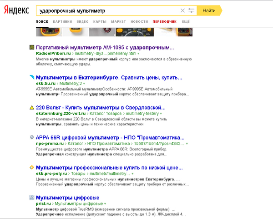The width and height of the screenshot is (273, 219).
Task: Click the 15507/15514/?pos=4342 breadcrumb
Action: tap(159, 144)
